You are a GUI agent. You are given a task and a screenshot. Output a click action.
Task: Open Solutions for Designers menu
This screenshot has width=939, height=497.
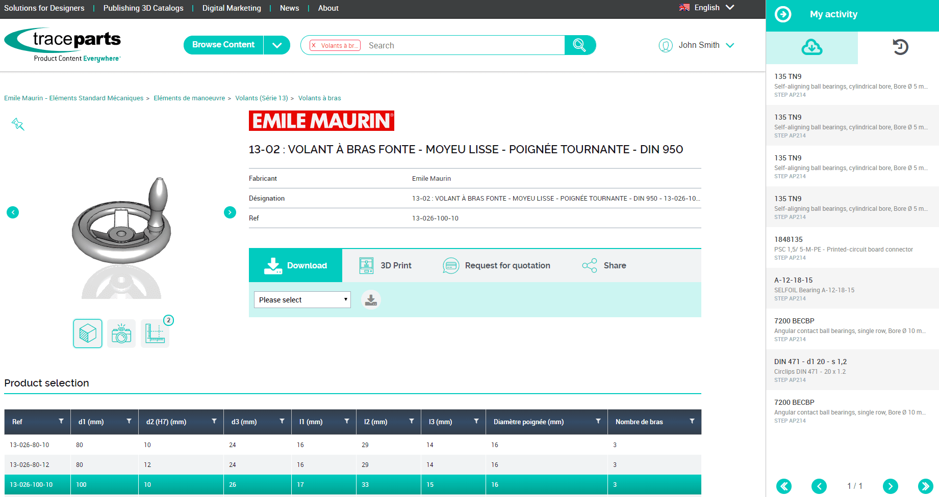44,8
